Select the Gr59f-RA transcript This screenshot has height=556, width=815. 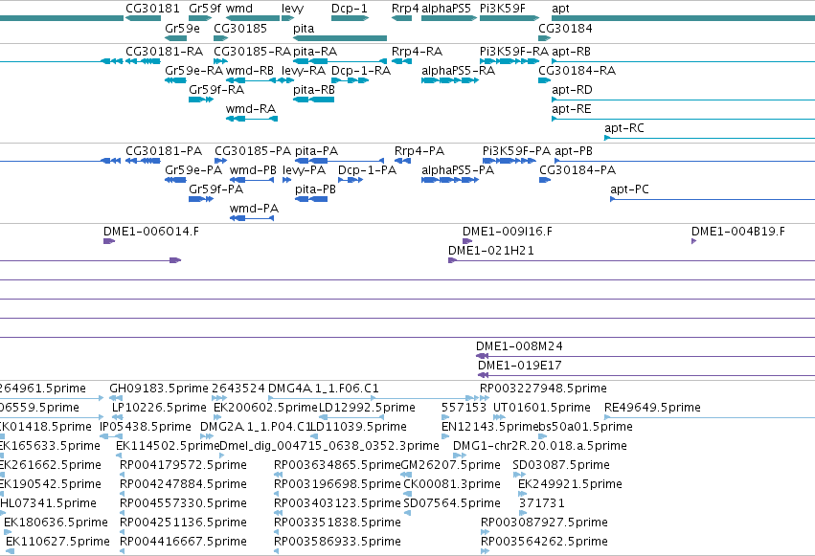(200, 100)
